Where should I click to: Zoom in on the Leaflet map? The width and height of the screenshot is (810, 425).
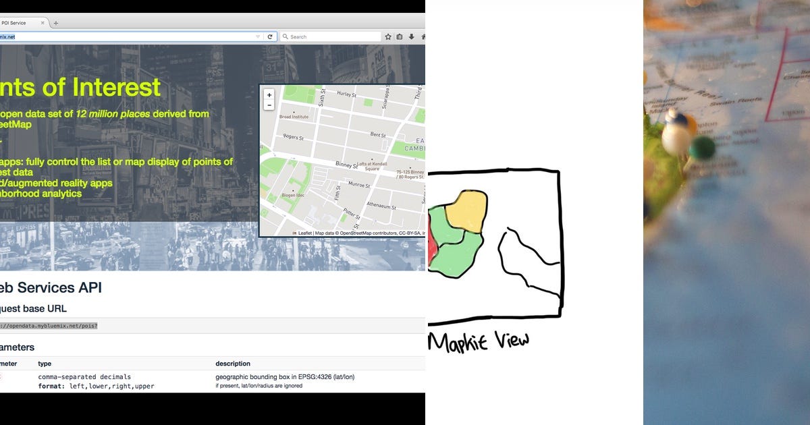269,94
